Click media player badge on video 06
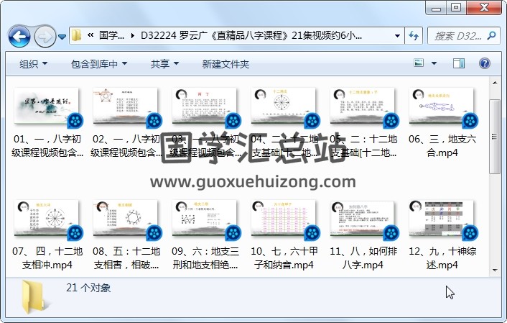Screen dimensions: 507x323 coord(470,121)
